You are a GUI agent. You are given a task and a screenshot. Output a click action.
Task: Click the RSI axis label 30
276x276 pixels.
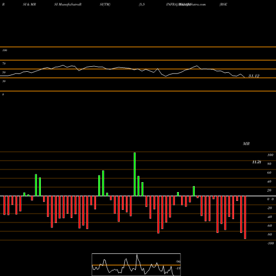4,81
